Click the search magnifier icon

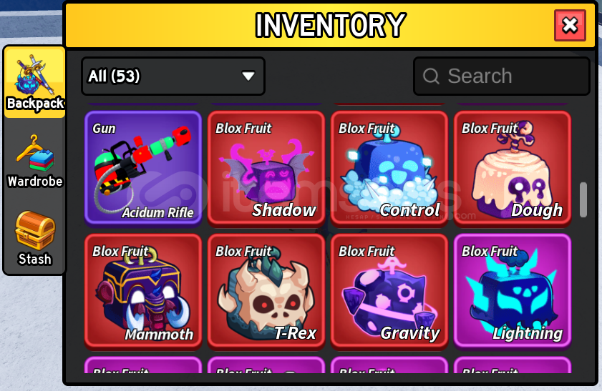(x=431, y=76)
